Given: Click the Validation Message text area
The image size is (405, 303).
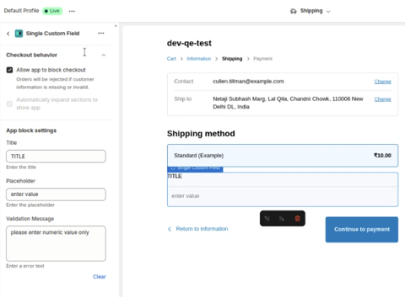Looking at the screenshot, I should click(x=56, y=243).
